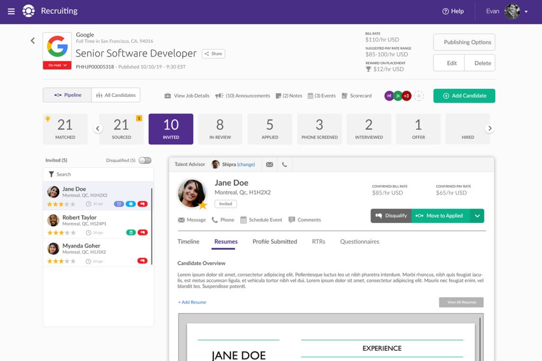This screenshot has width=542, height=361.
Task: Switch to Pipeline view
Action: 68,95
